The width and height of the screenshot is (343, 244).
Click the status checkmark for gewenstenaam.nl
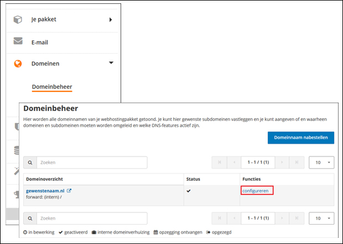tap(189, 191)
